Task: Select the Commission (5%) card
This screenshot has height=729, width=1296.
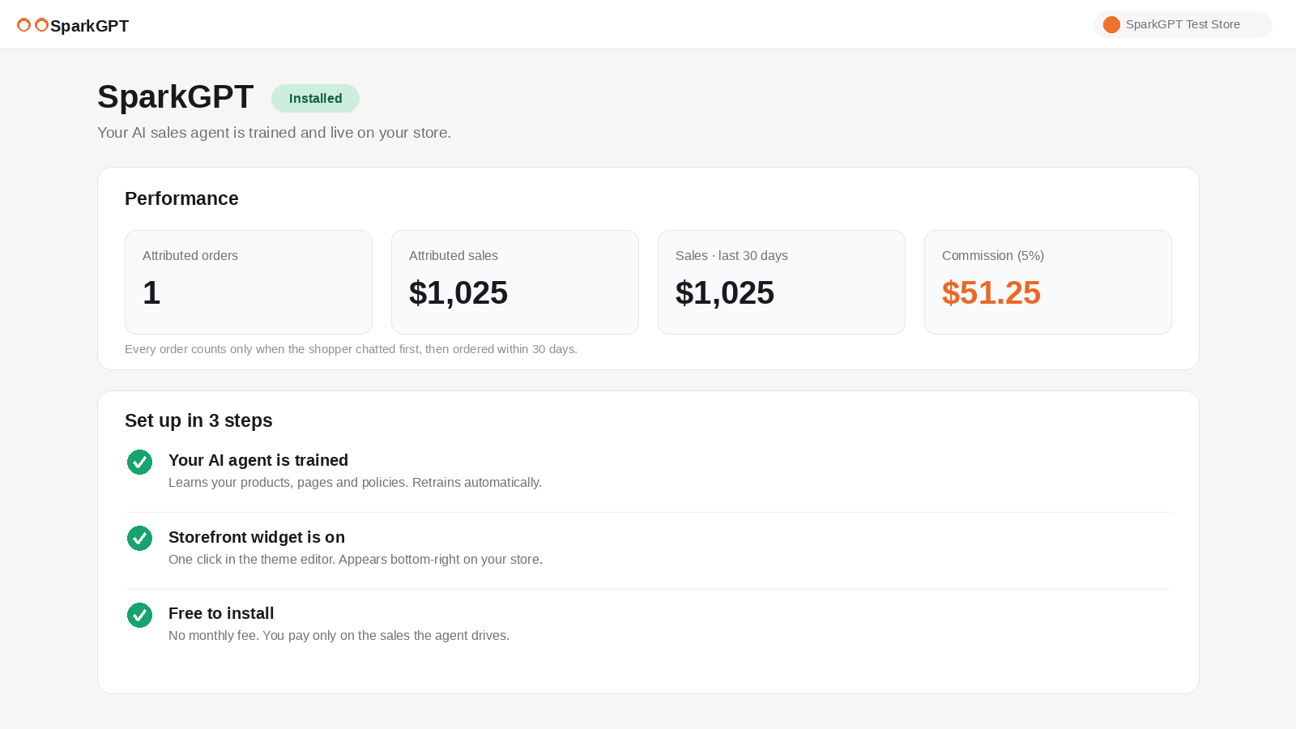Action: pyautogui.click(x=1048, y=282)
